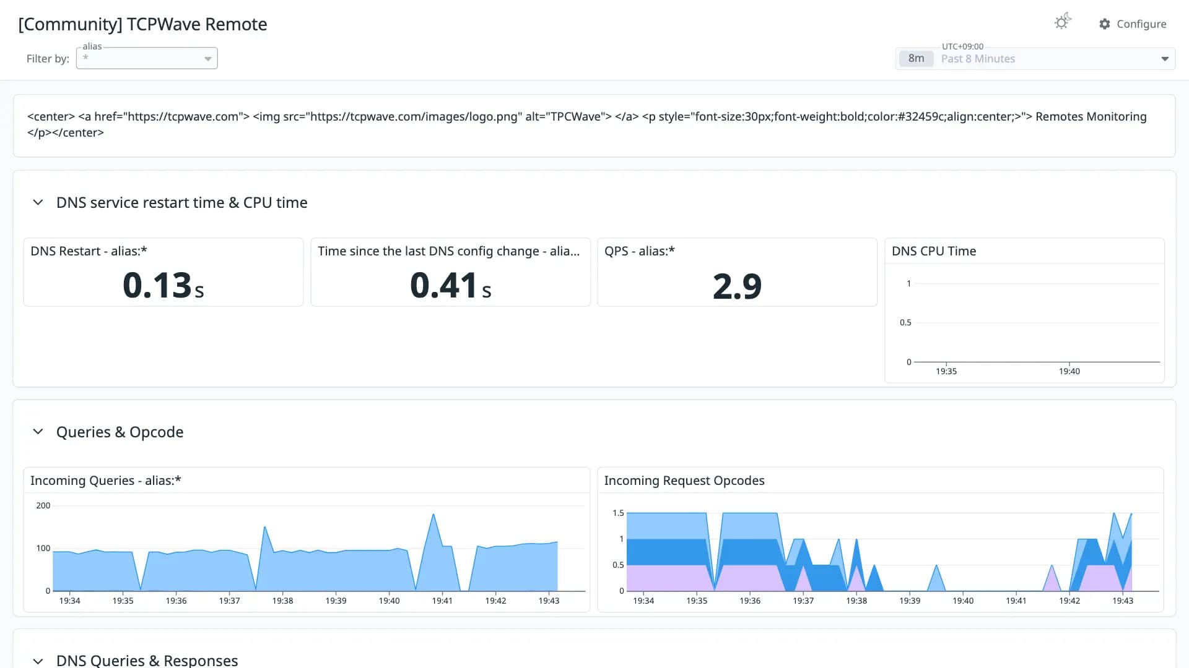The height and width of the screenshot is (668, 1189).
Task: Click the 8m time range badge
Action: click(916, 59)
